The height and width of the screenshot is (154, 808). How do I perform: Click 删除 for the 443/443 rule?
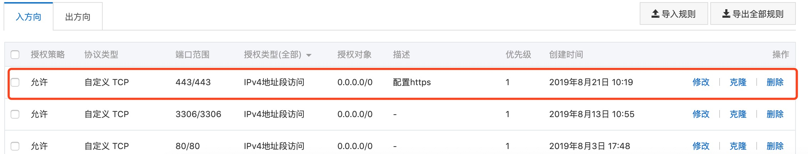tap(775, 82)
